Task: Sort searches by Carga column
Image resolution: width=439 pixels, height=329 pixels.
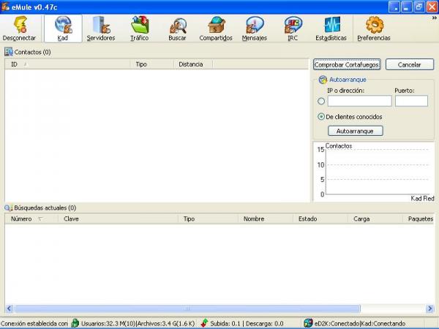Action: tap(375, 219)
